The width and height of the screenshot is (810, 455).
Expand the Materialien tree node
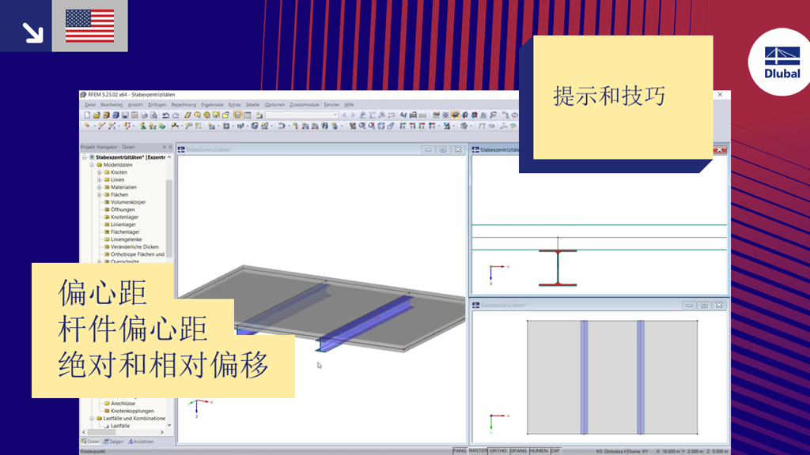tap(99, 187)
